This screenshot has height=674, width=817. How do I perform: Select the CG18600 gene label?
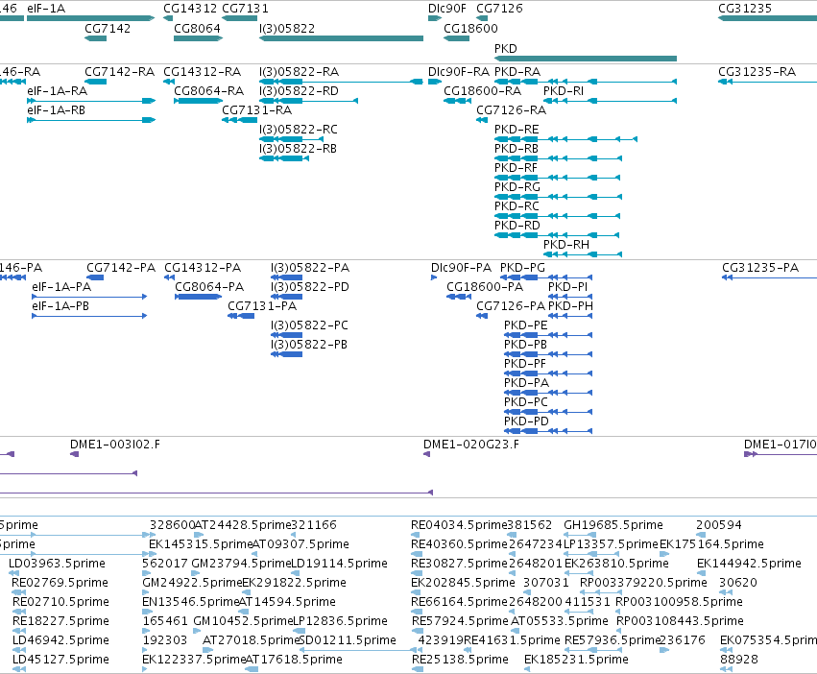[470, 28]
